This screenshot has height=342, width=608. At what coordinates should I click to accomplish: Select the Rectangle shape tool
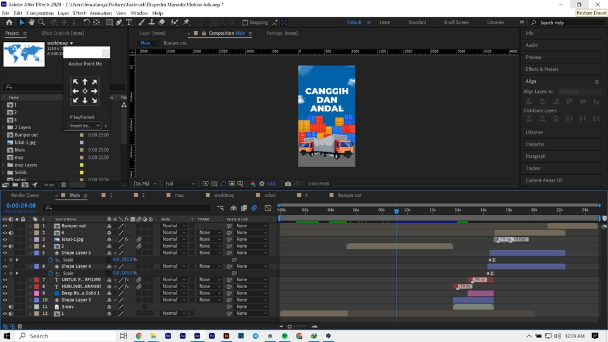(x=109, y=23)
